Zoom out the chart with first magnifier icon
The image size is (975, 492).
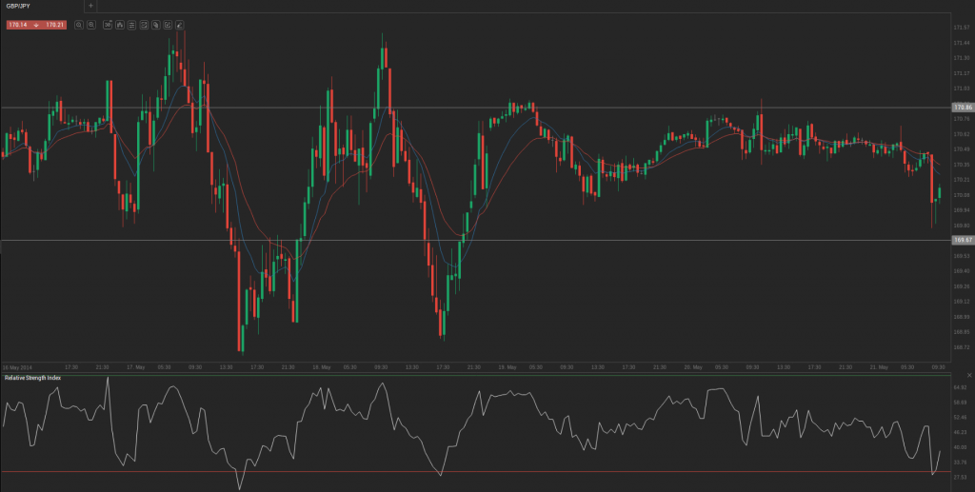[x=79, y=25]
